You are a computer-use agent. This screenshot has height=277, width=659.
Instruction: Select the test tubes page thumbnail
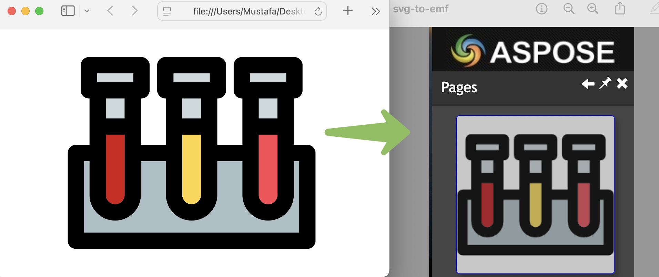point(535,194)
